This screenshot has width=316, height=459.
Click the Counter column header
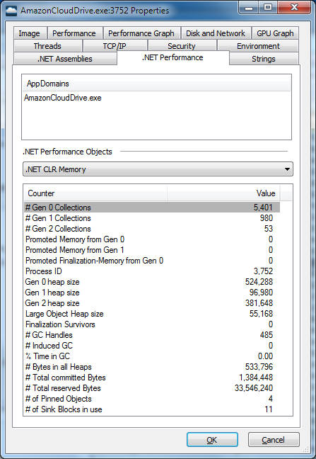(95, 193)
